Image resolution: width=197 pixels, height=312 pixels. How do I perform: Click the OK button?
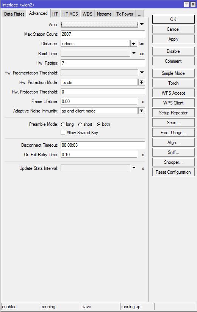174,19
